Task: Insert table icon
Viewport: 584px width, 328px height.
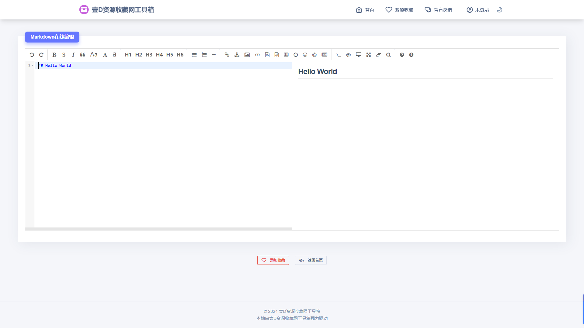Action: coord(286,55)
